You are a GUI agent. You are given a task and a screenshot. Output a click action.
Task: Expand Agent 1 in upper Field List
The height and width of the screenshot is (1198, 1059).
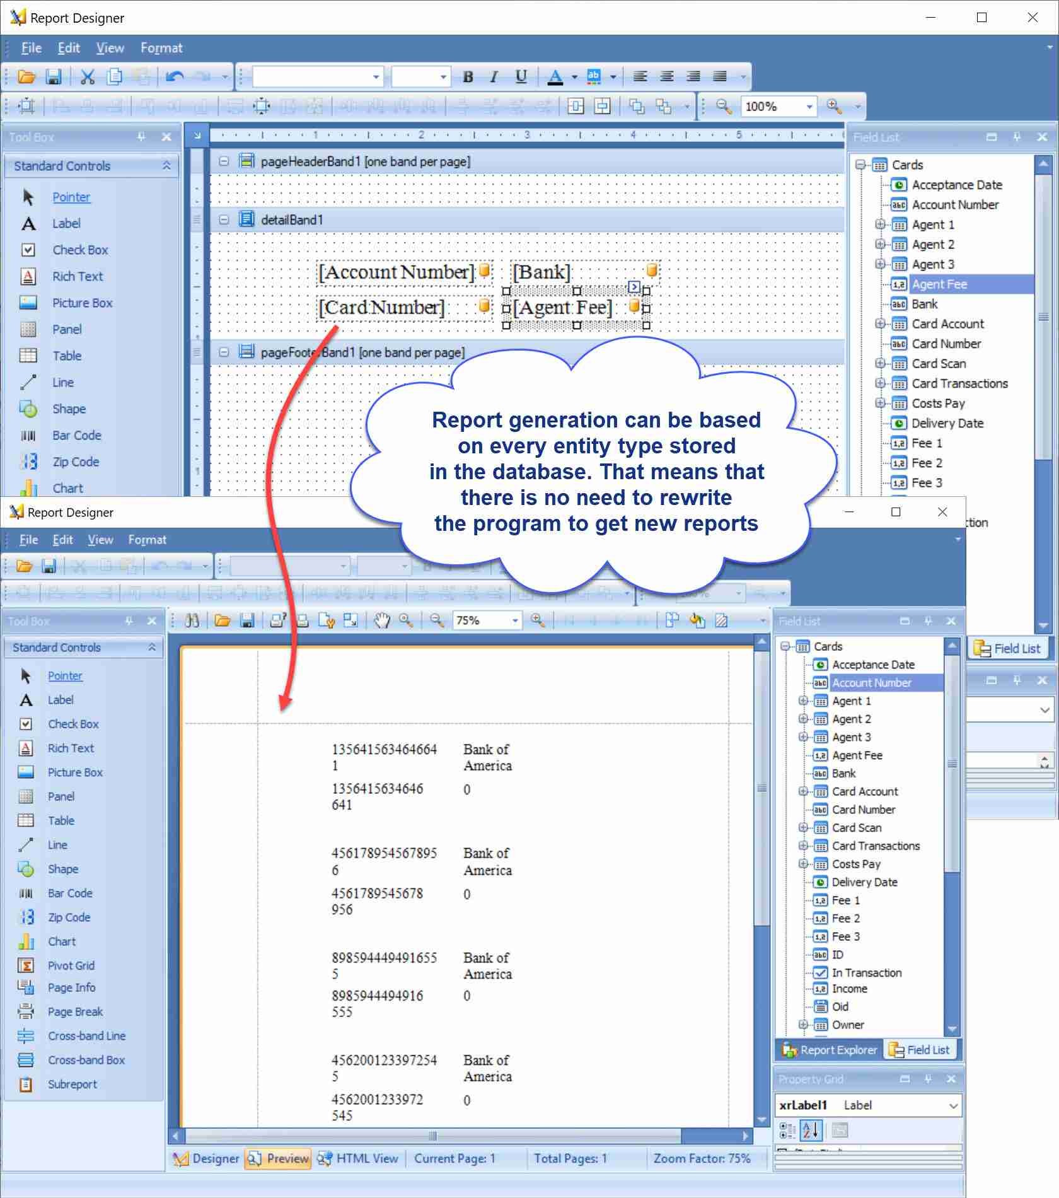880,224
